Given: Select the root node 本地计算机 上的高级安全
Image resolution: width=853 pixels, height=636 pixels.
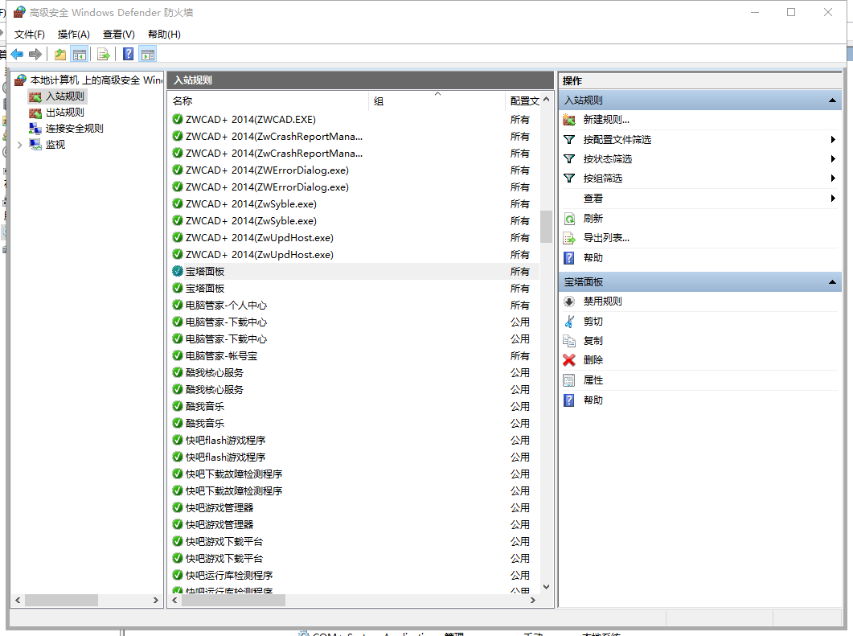Looking at the screenshot, I should [x=96, y=80].
